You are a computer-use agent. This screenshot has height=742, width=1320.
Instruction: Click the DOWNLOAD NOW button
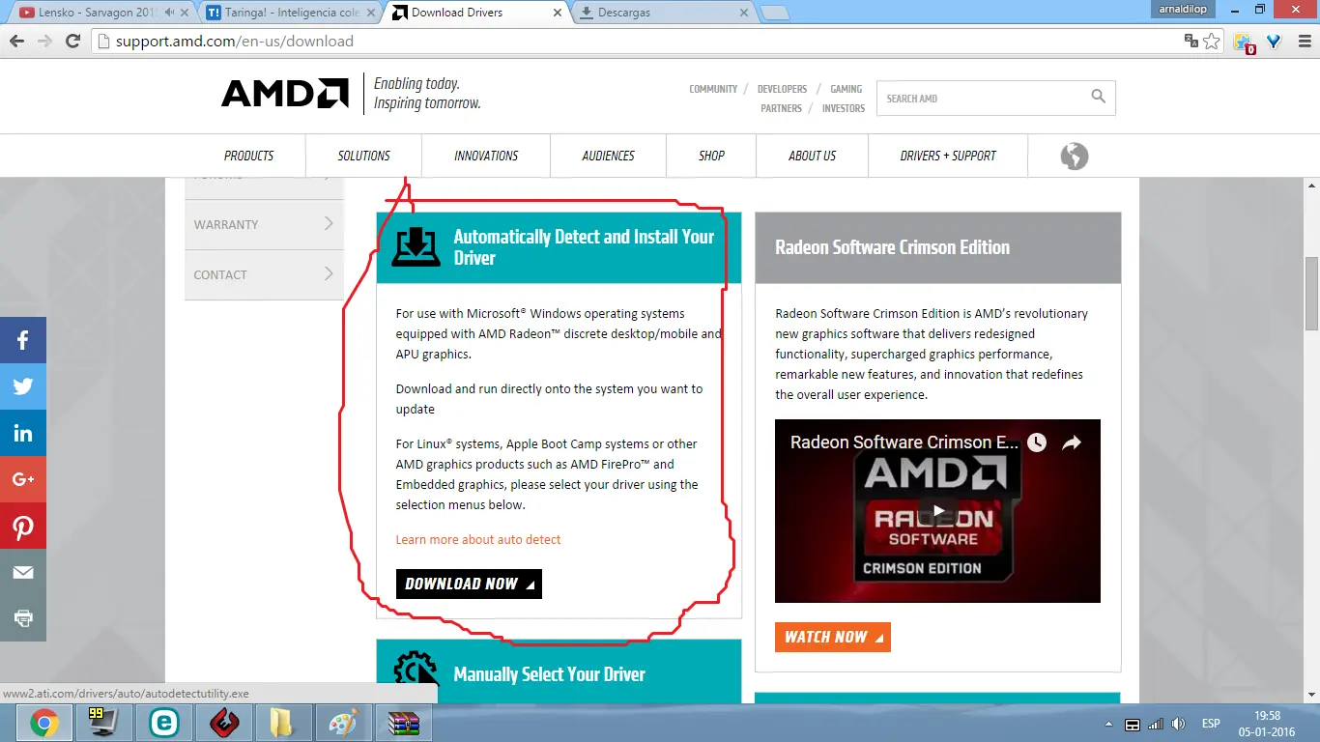pos(469,584)
